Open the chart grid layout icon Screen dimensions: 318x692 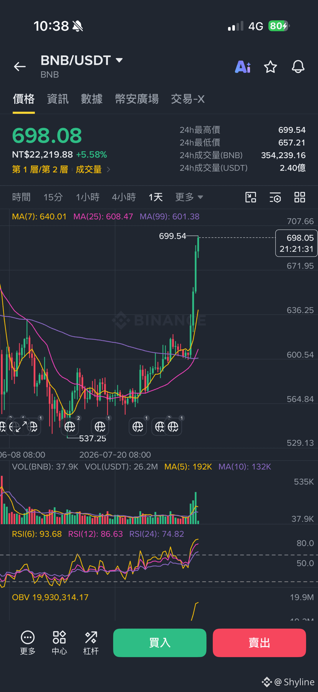click(x=300, y=197)
